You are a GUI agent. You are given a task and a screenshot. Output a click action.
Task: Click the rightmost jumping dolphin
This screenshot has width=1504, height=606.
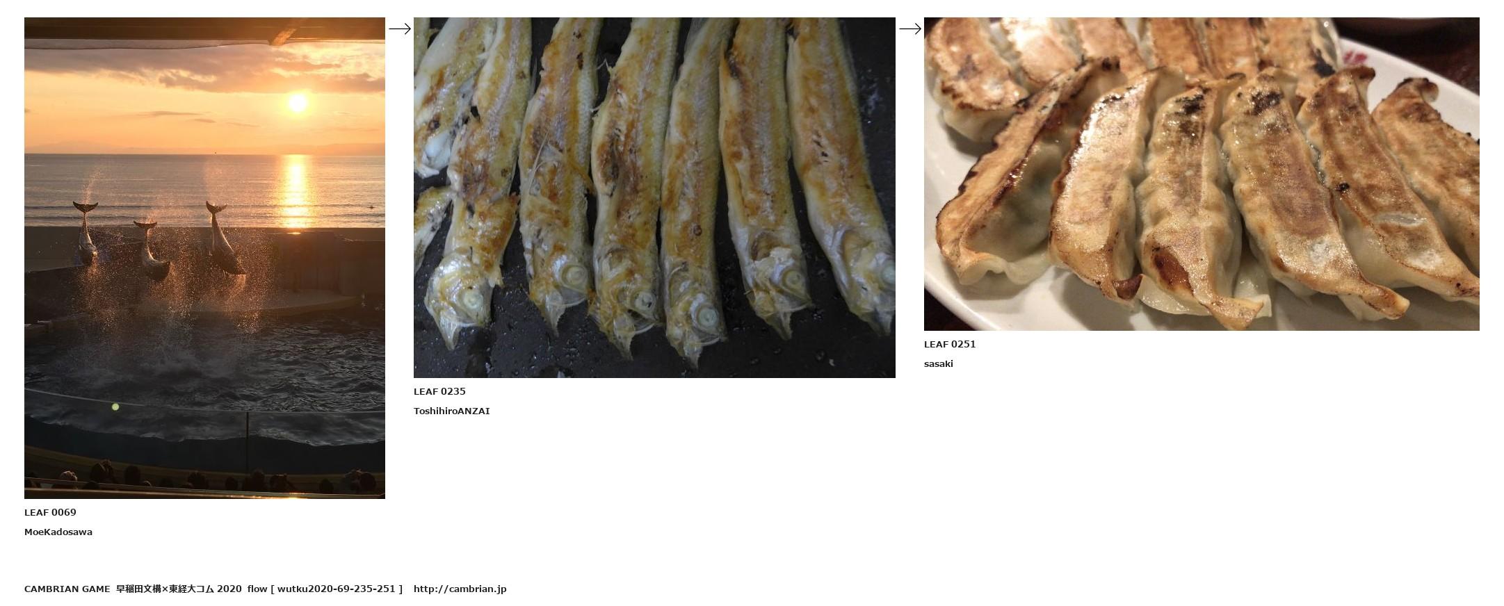pos(224,238)
